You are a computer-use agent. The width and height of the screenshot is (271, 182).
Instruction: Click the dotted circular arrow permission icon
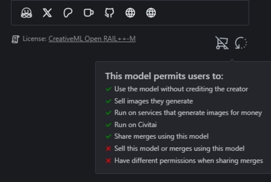point(241,43)
